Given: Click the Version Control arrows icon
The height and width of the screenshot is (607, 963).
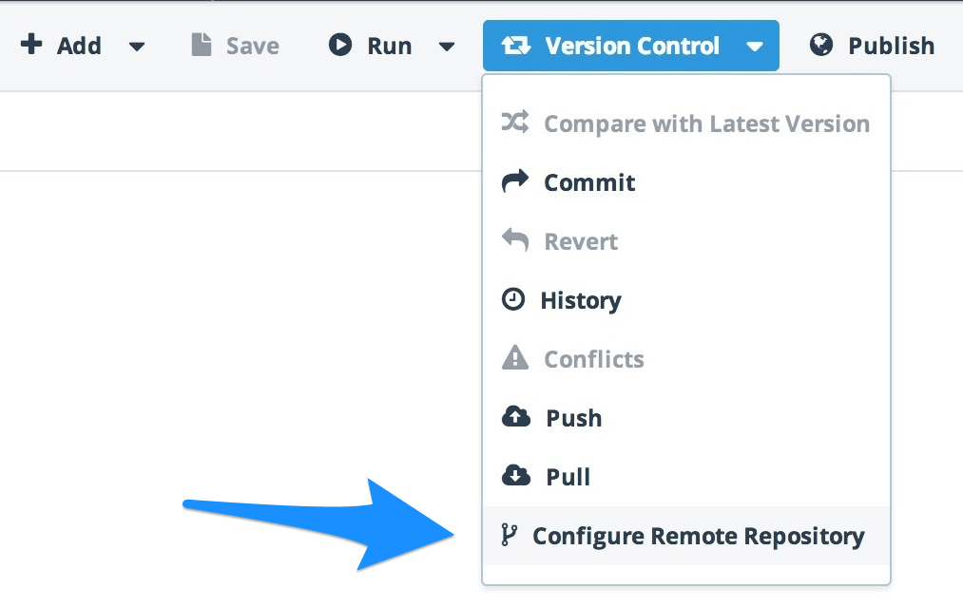Looking at the screenshot, I should (516, 46).
